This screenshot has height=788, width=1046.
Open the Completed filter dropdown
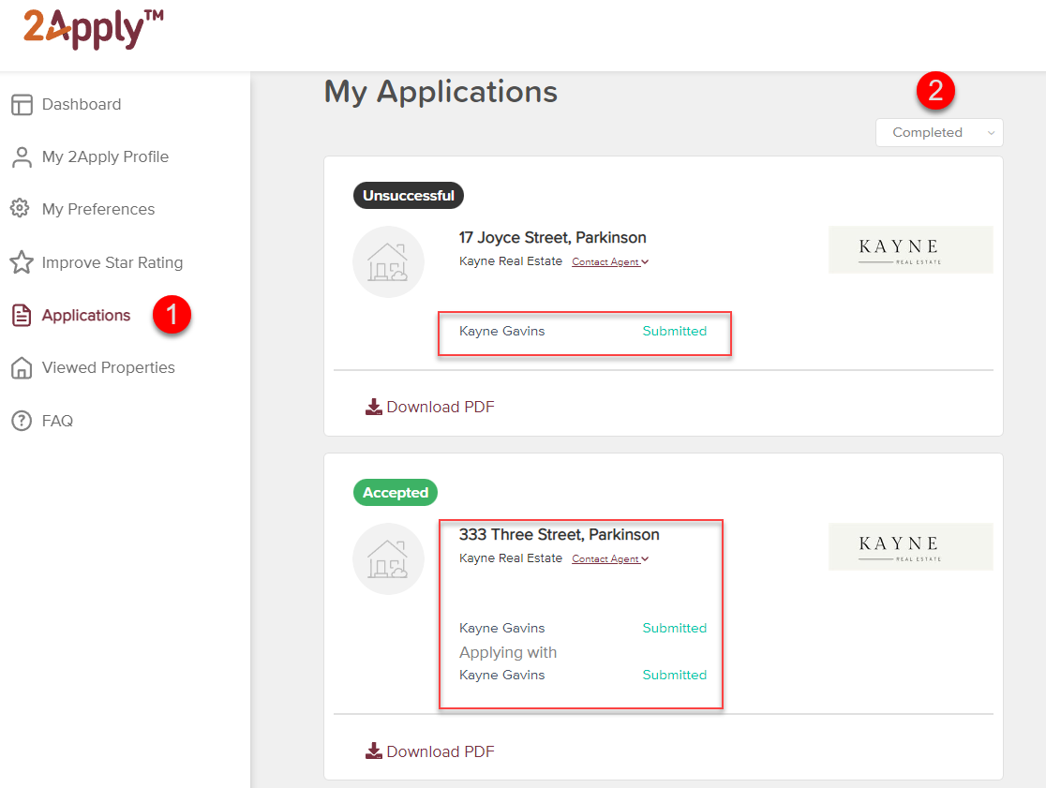click(x=939, y=133)
